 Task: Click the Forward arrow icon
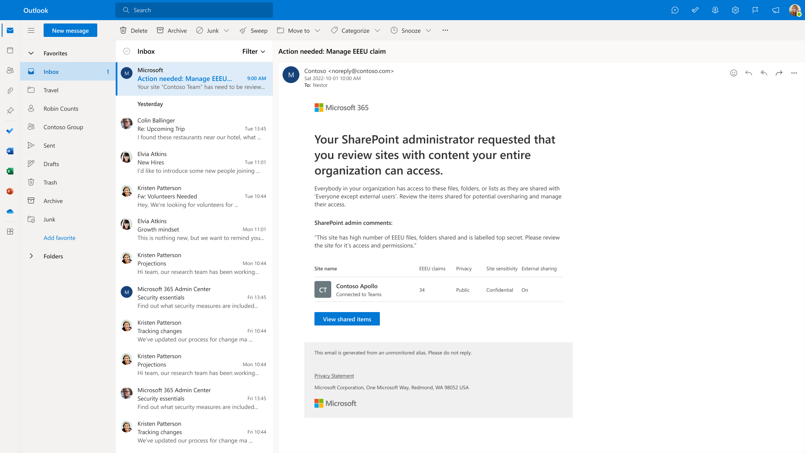click(779, 73)
